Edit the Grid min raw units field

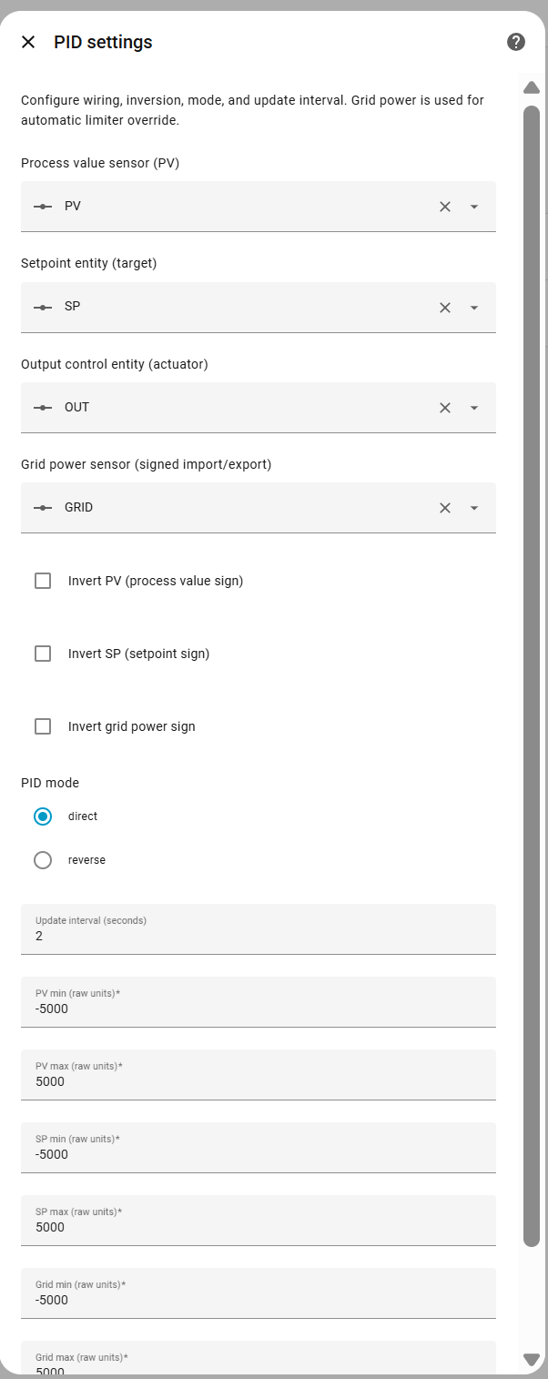tap(259, 1293)
